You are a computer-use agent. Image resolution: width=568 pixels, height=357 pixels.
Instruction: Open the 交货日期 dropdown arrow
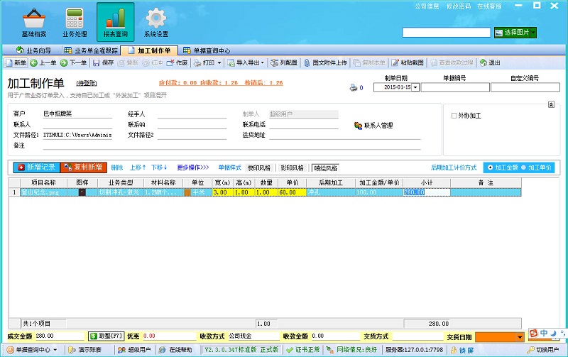point(520,336)
